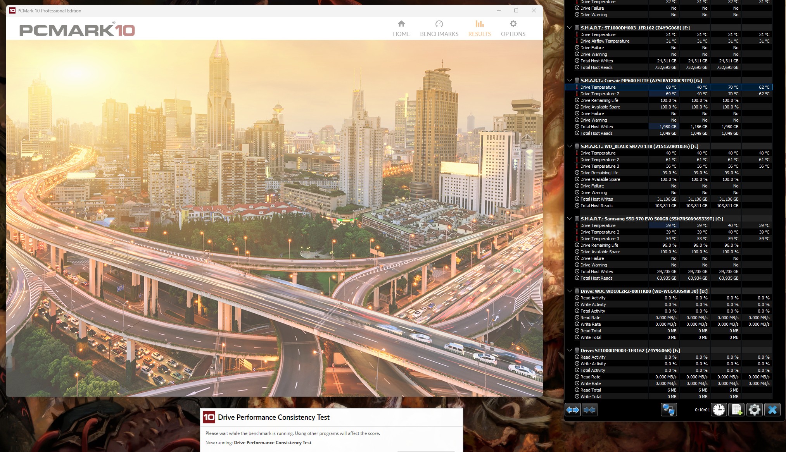Viewport: 786px width, 452px height.
Task: Collapse the Drive: ST1000DM003 [E:] activity group
Action: [569, 351]
